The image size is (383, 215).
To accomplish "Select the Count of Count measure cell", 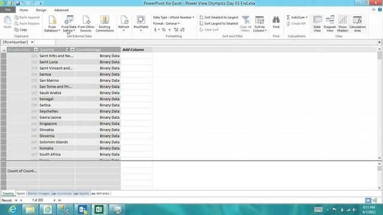I will 23,171.
